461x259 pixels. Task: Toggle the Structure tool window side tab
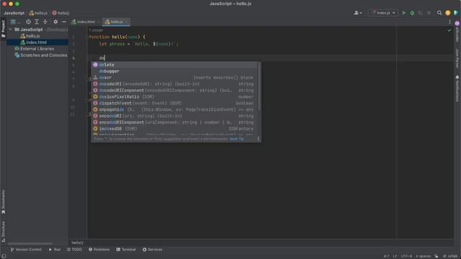click(x=3, y=232)
